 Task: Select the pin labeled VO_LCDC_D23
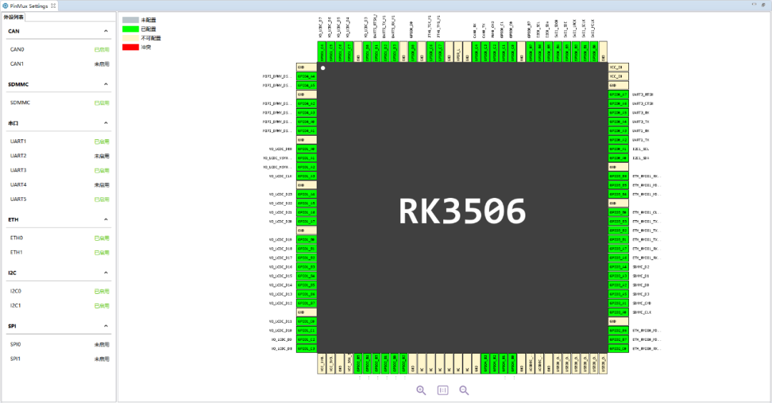(306, 194)
